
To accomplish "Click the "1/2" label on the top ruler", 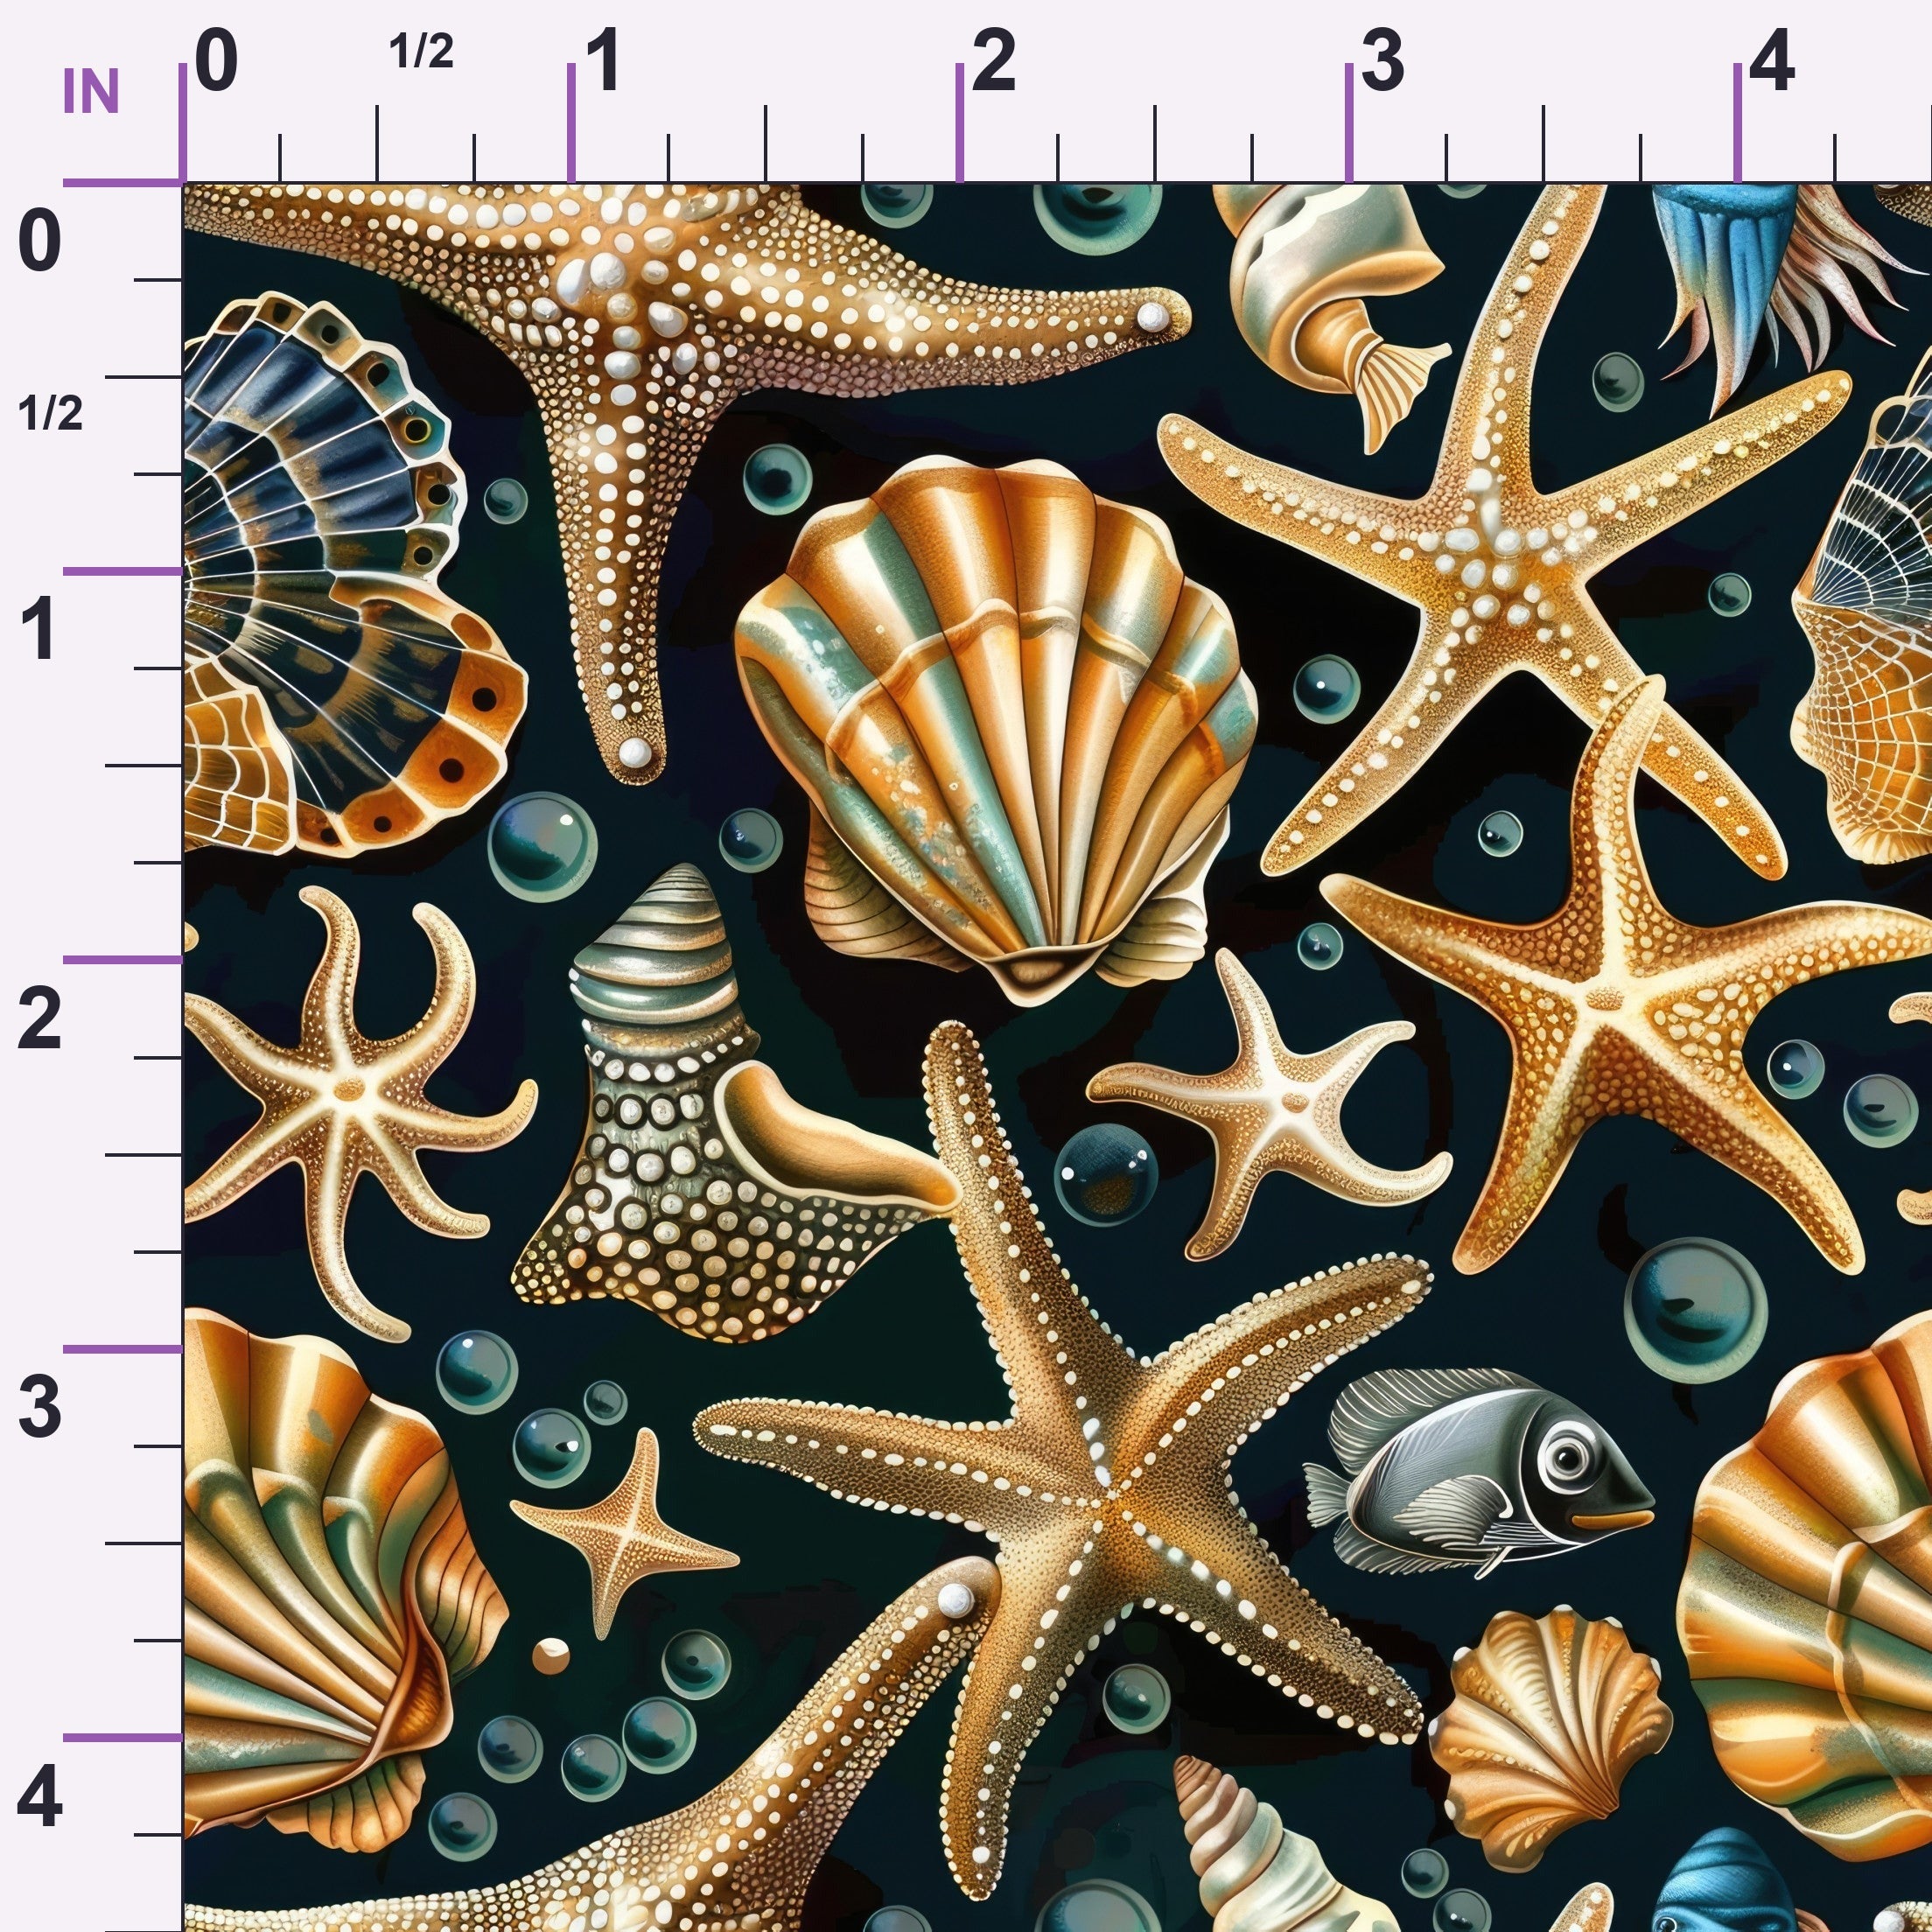I will (421, 51).
